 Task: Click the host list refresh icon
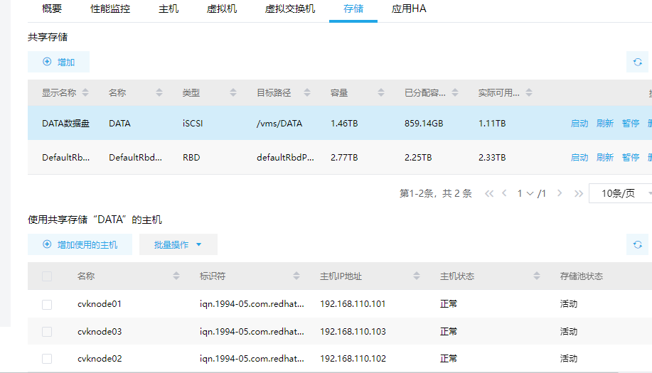(637, 245)
